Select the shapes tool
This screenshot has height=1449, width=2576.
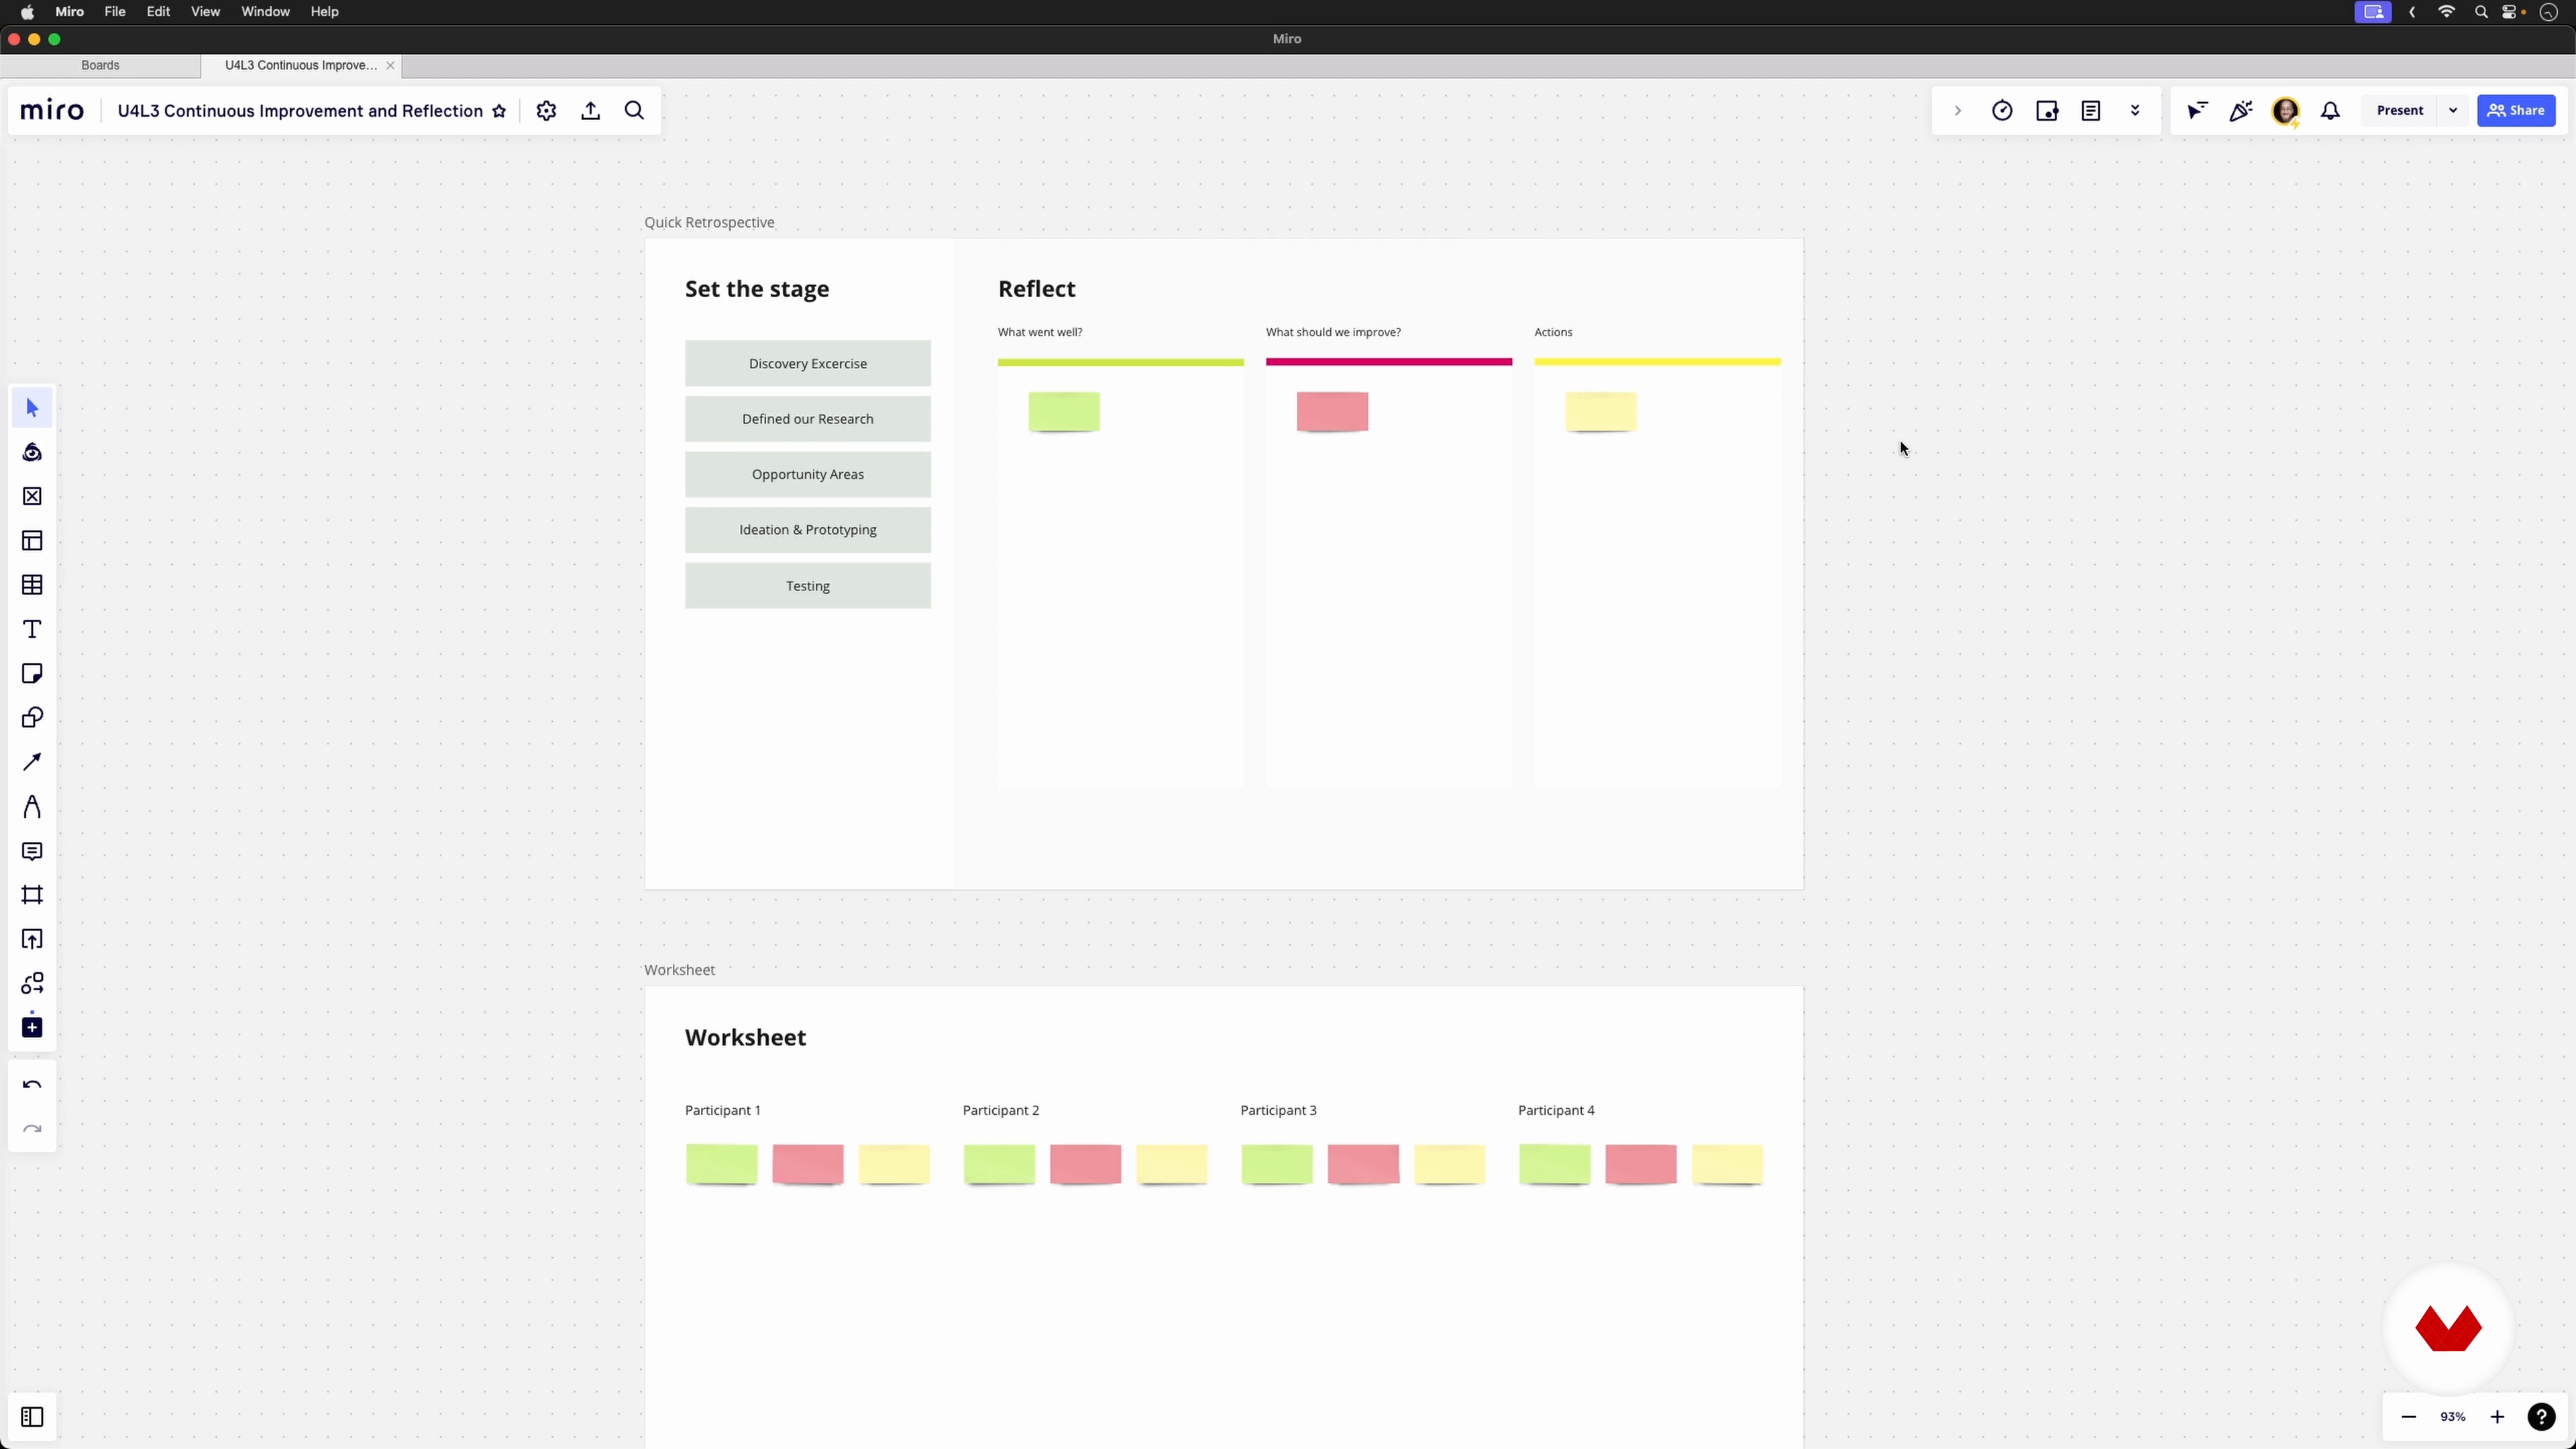(32, 718)
